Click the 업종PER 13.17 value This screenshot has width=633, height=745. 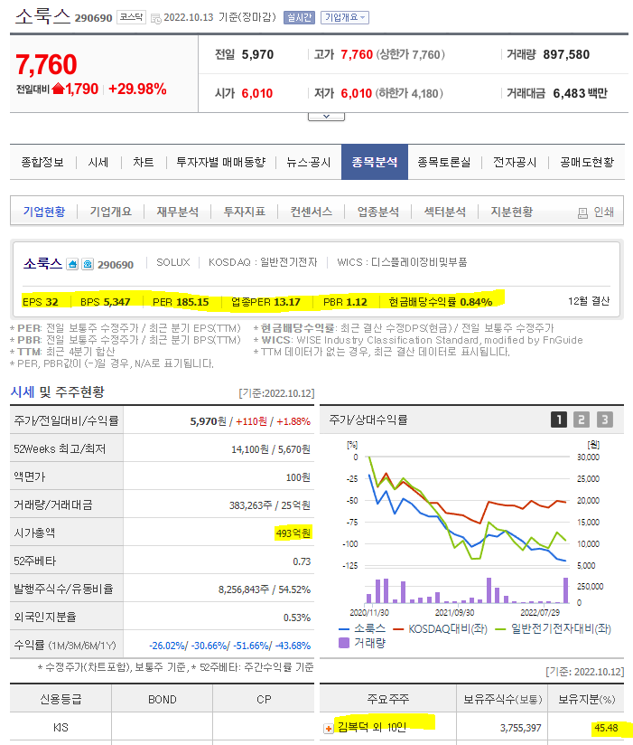[x=287, y=302]
